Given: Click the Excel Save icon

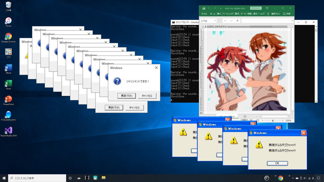Looking at the screenshot, I should point(204,8).
